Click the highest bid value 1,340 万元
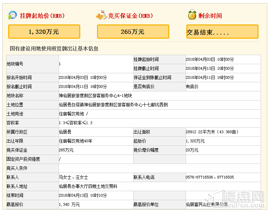 pos(69,205)
